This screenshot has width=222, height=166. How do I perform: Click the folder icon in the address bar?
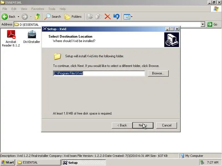(17, 24)
